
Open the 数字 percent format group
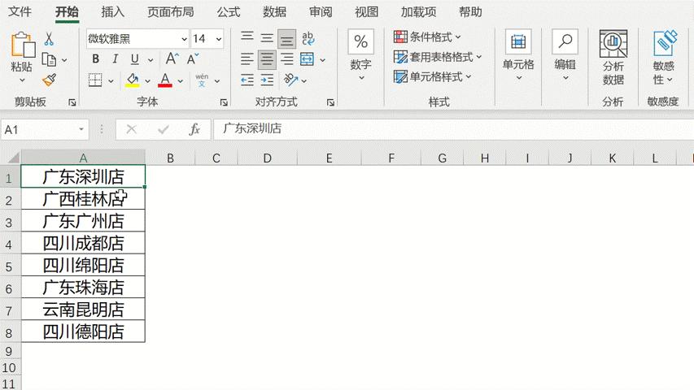[360, 56]
